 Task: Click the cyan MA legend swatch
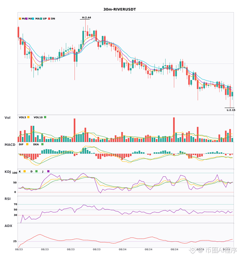33,19
